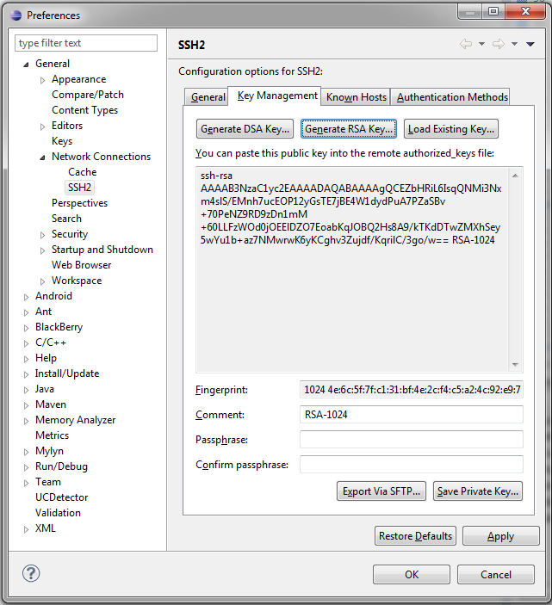Open the Authentication Methods tab
This screenshot has width=552, height=605.
[x=452, y=97]
